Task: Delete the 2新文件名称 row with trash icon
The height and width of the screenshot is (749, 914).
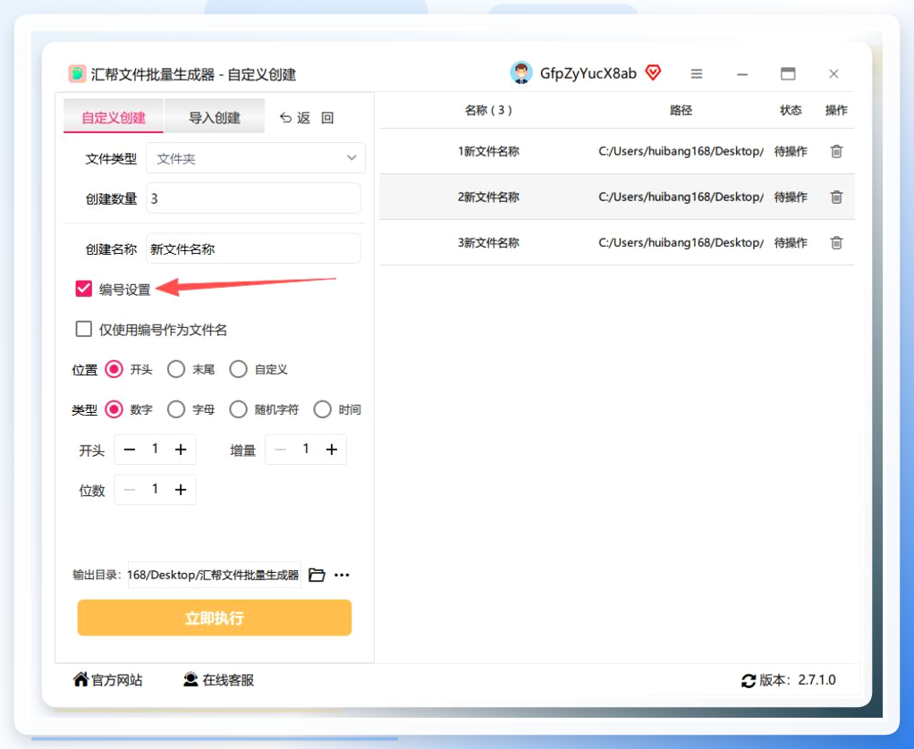Action: pos(836,197)
